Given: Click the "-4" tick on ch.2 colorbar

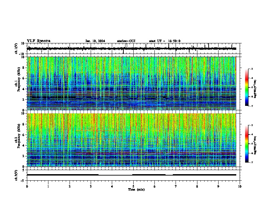Looking at the screenshot, I should point(252,135).
